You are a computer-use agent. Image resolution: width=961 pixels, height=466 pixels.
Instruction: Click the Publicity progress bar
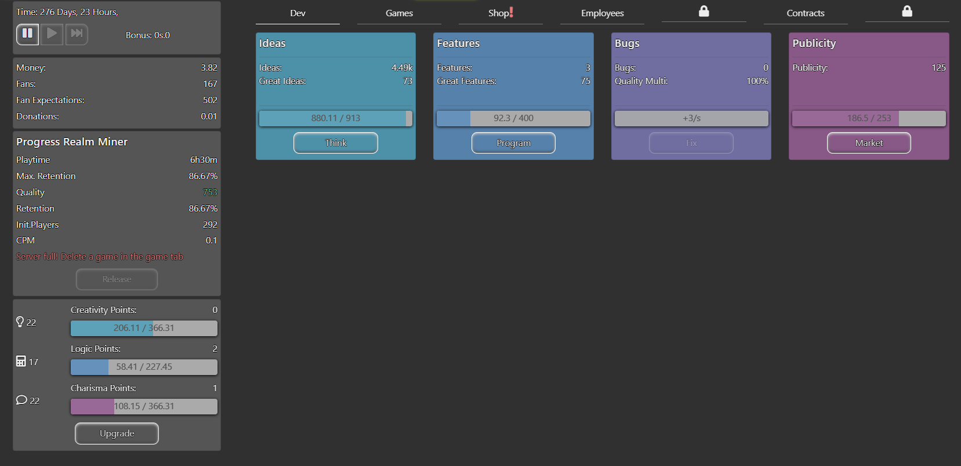click(868, 118)
